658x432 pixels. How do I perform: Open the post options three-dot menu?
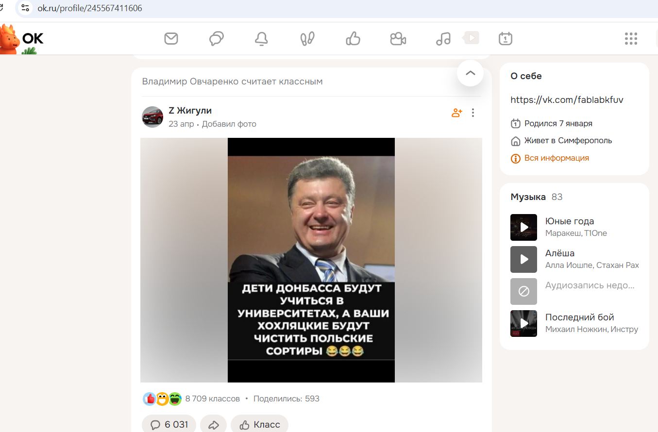[472, 112]
